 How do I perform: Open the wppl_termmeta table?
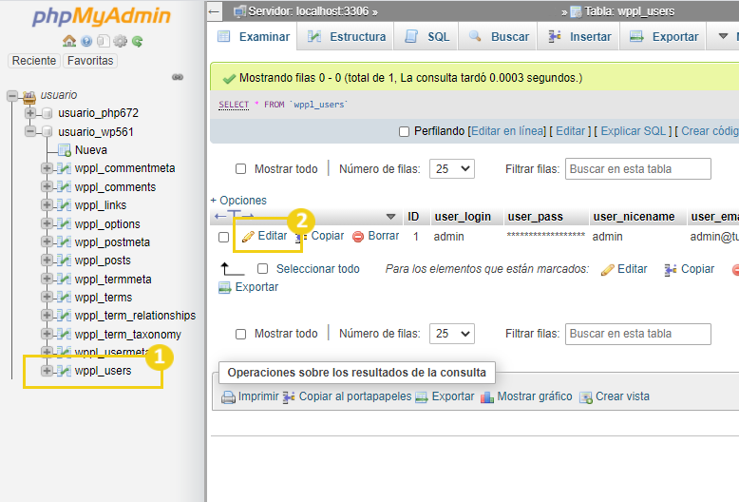(113, 280)
